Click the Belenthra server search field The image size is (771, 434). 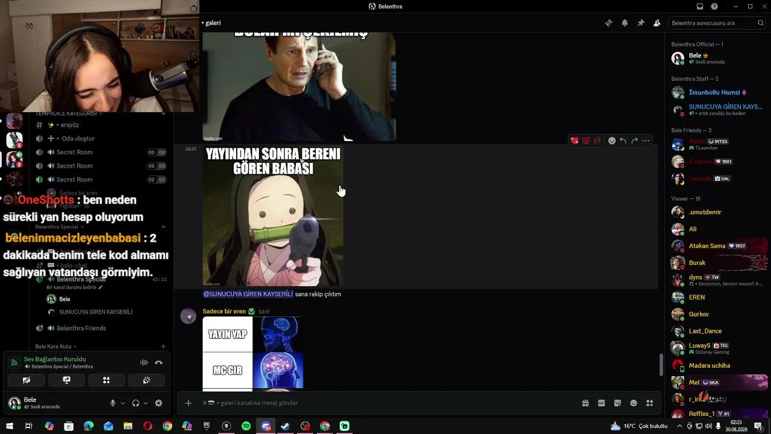tap(717, 23)
